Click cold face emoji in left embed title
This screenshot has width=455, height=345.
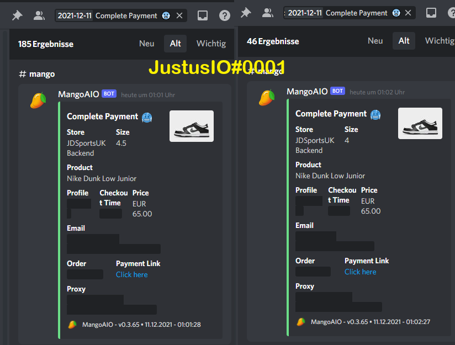click(x=147, y=117)
